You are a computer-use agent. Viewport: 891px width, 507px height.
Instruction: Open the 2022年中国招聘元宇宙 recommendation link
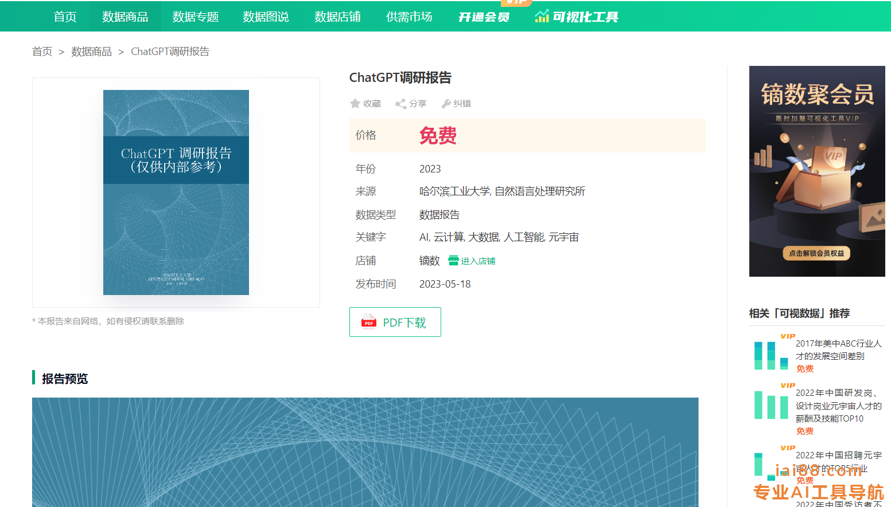tap(838, 462)
